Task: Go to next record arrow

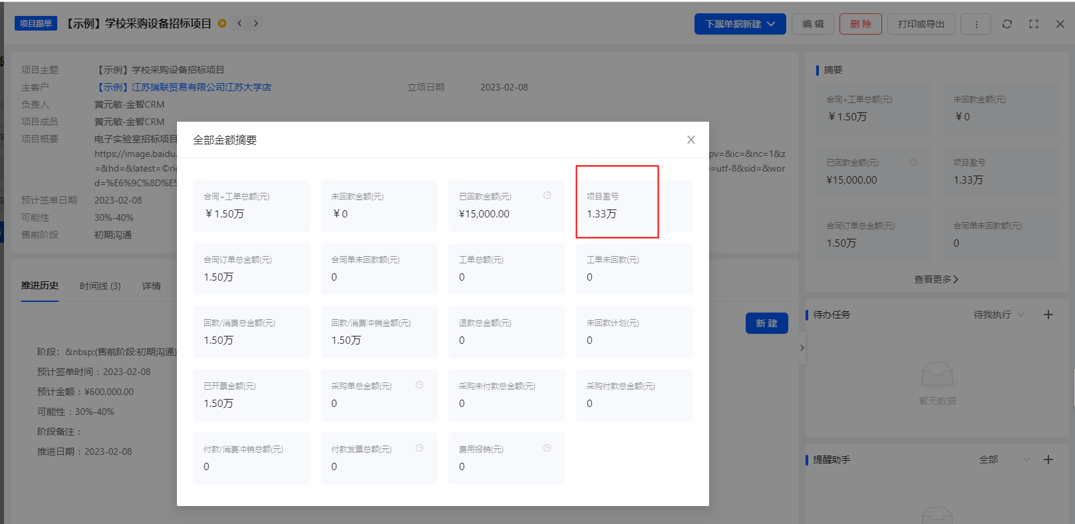Action: point(256,23)
